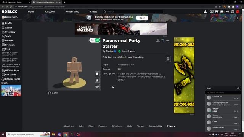The height and width of the screenshot is (137, 244).
Task: Close the desktop app banner
Action: point(236,18)
